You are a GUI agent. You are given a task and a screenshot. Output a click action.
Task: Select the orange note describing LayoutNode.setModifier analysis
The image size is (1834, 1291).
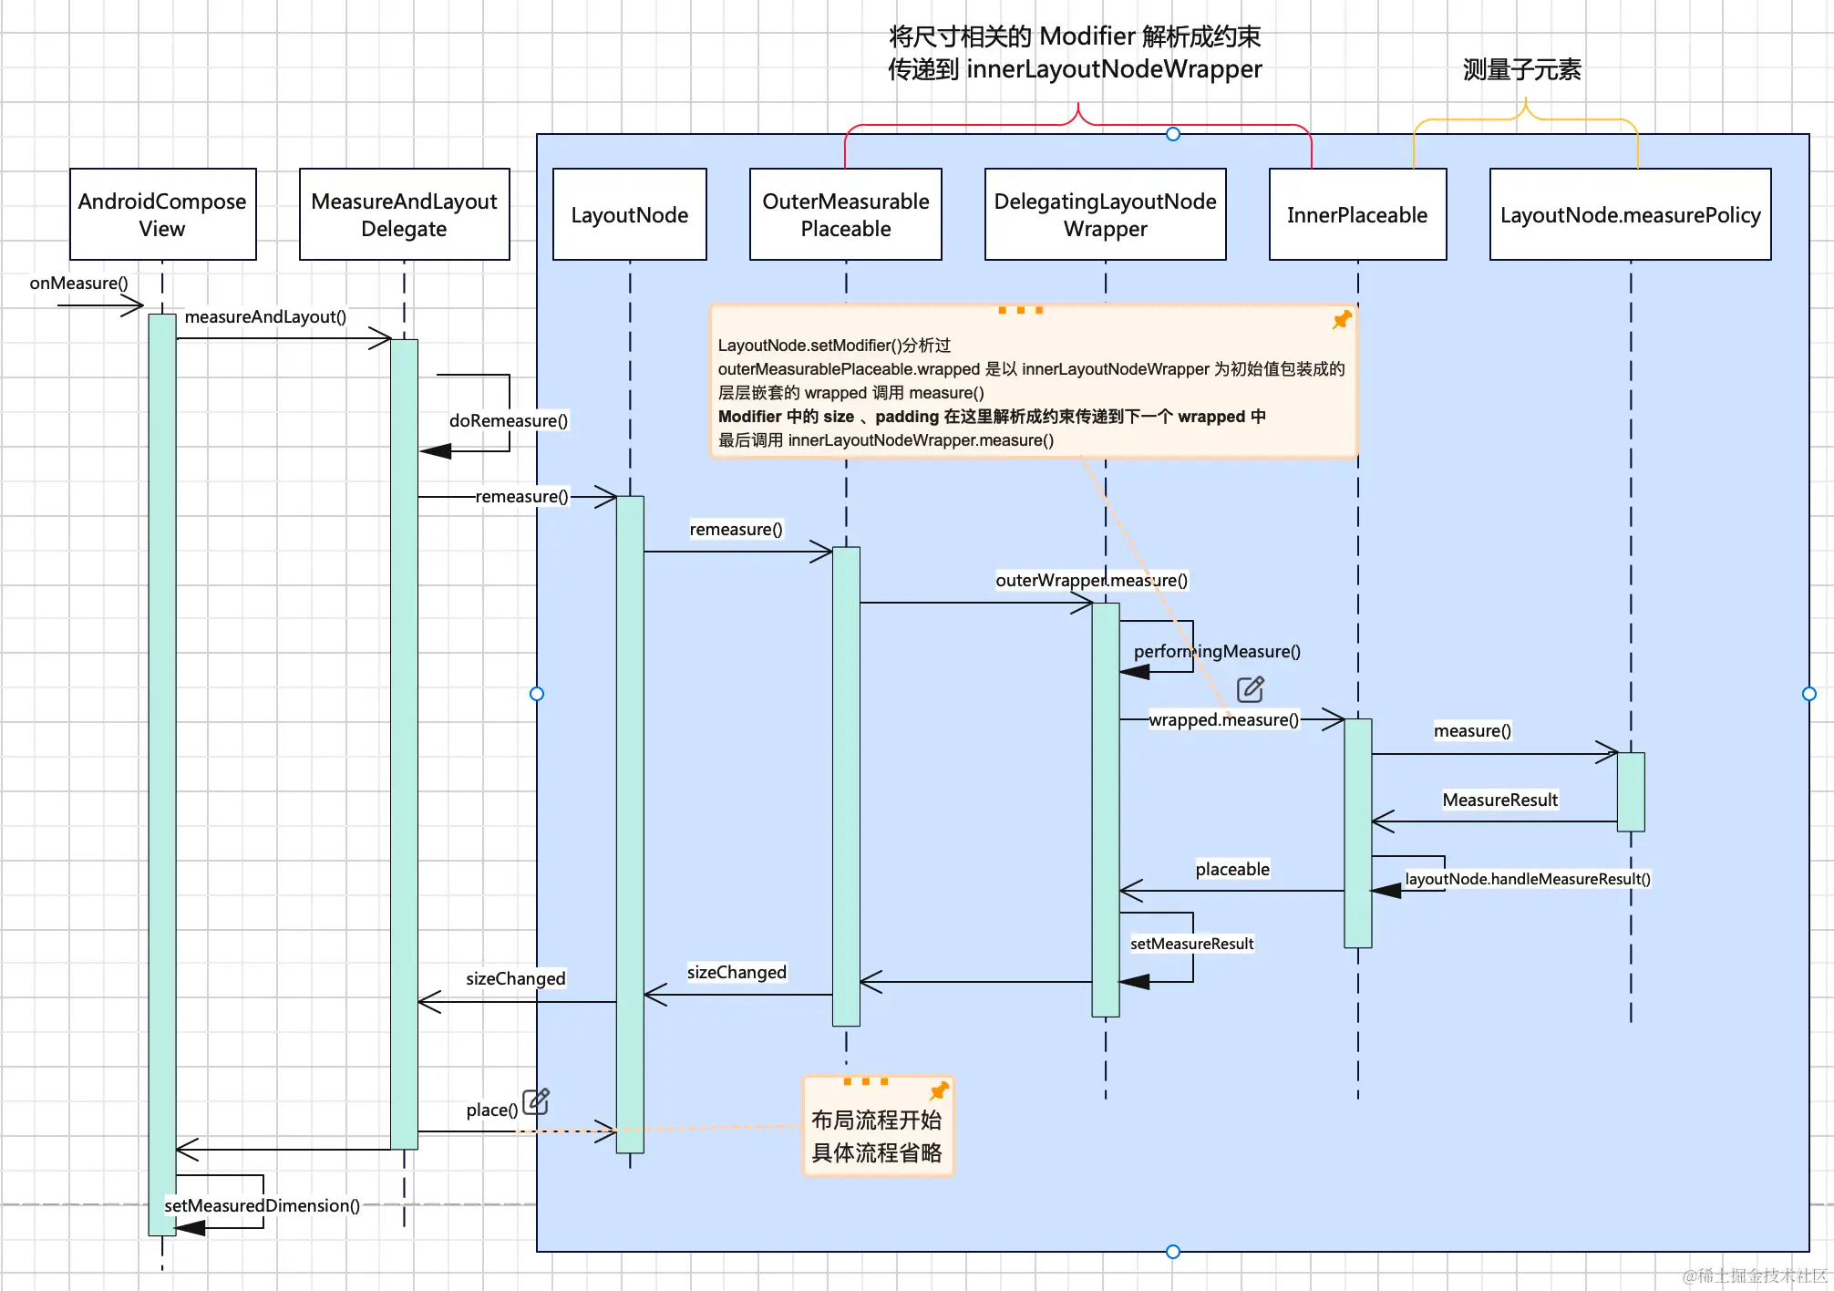[x=1033, y=383]
